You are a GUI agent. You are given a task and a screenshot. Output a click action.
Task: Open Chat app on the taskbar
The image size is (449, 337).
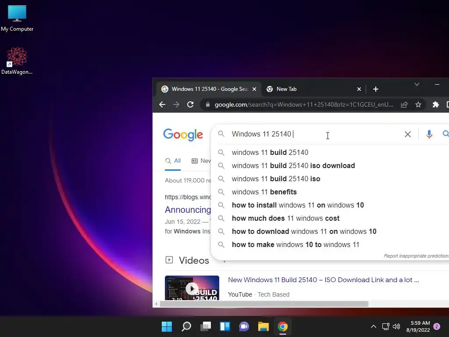[x=244, y=326]
